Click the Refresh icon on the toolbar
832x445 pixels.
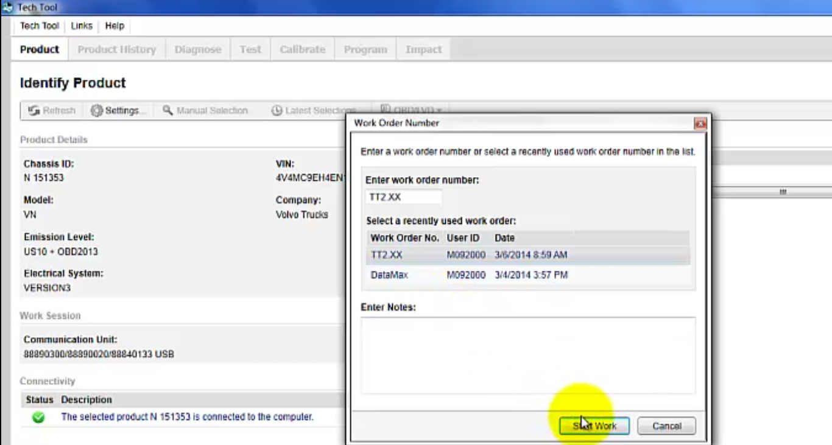click(x=34, y=110)
